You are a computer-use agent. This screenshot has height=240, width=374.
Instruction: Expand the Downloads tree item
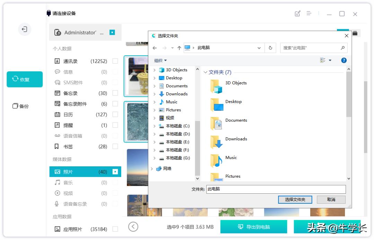click(155, 94)
